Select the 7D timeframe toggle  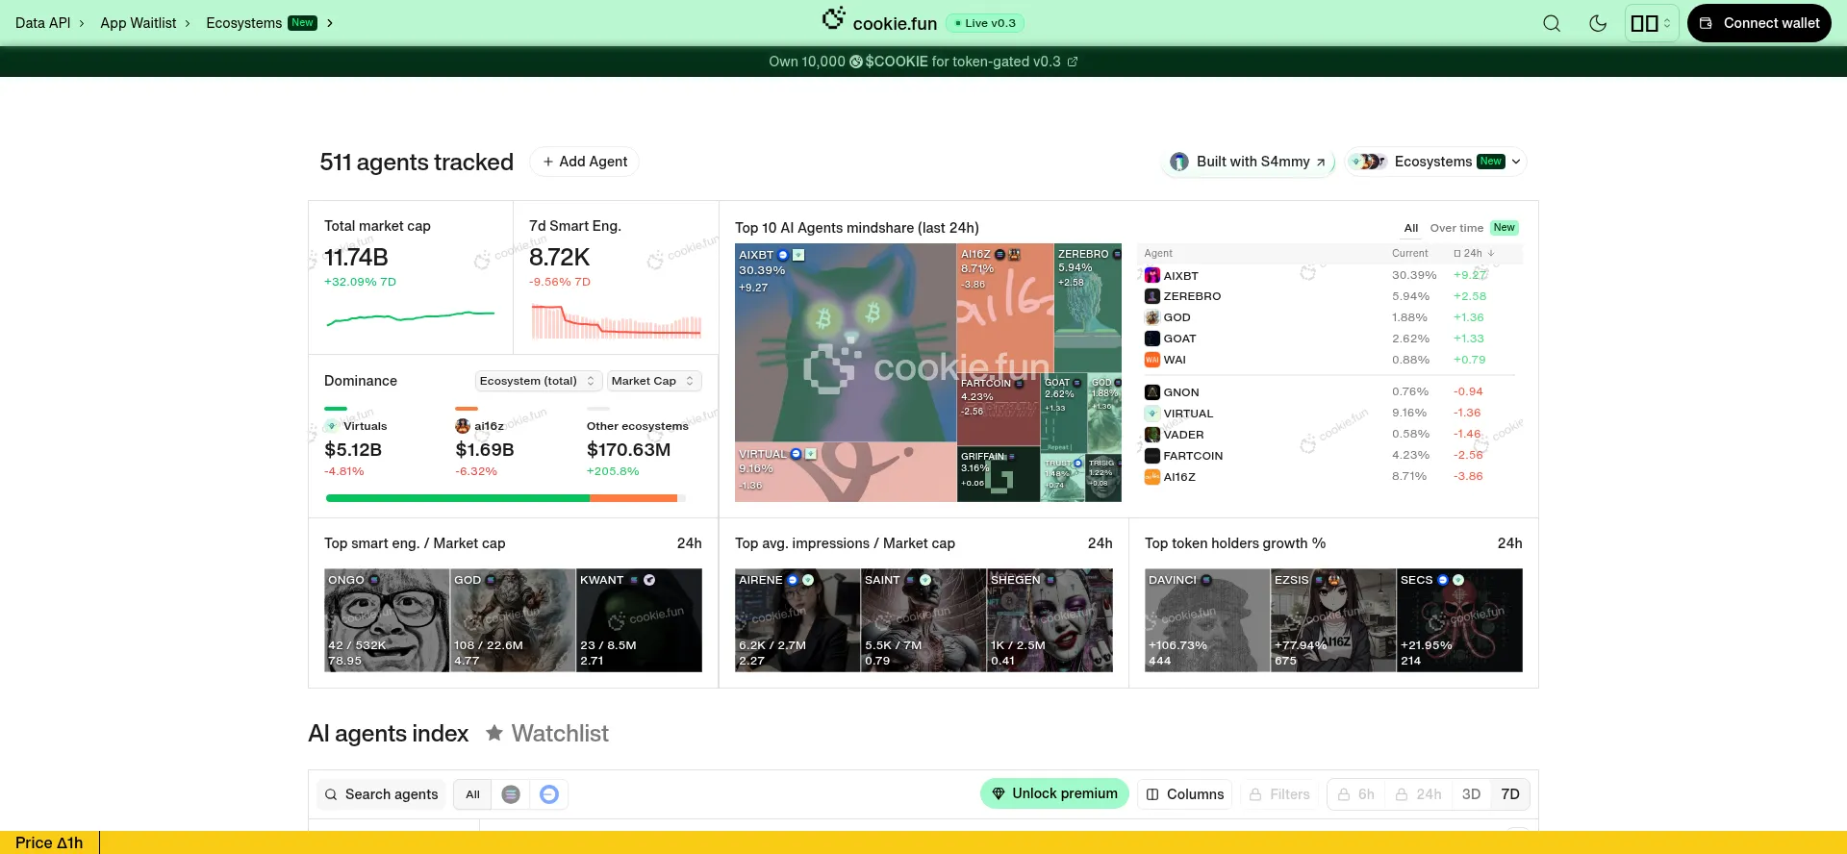click(x=1509, y=794)
